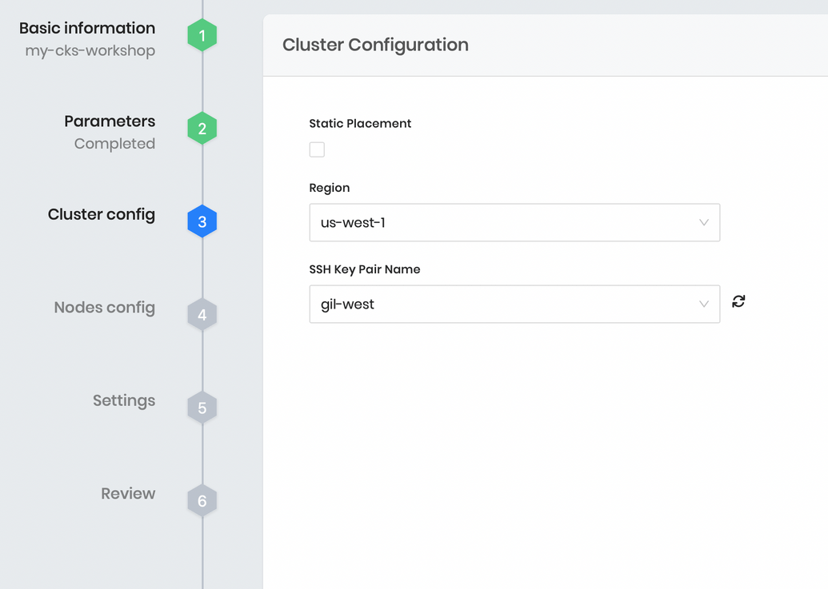The image size is (828, 589).
Task: Click the step 5 Settings hexagon
Action: click(202, 408)
